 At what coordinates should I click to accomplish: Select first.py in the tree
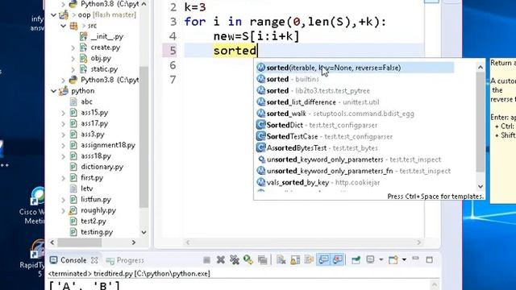[x=92, y=177]
